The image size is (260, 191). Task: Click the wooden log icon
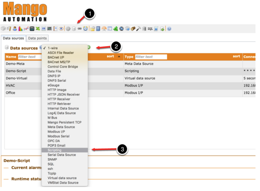[133, 29]
